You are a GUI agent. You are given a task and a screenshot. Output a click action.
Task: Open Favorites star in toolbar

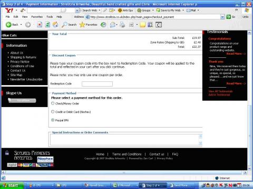(82, 25)
